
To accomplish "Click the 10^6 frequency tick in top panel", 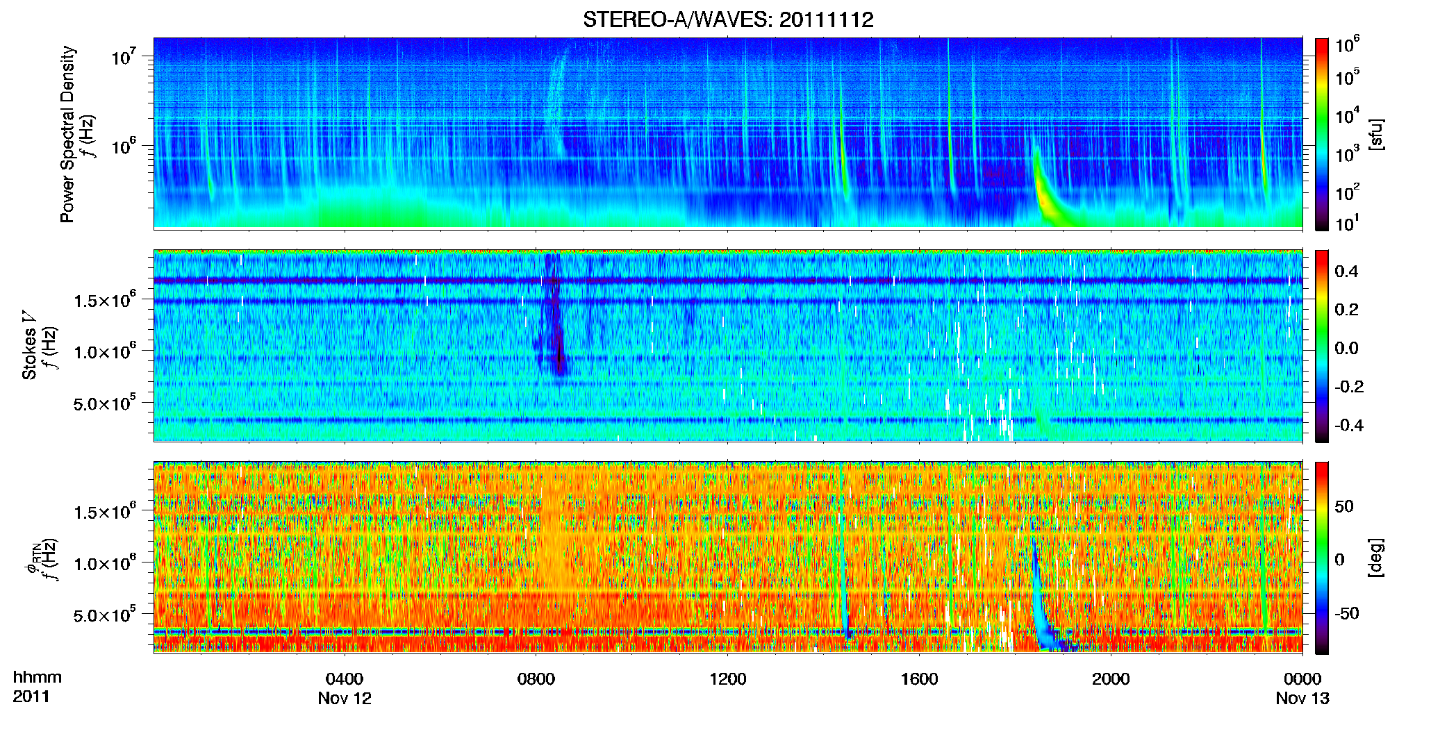I will click(x=123, y=147).
